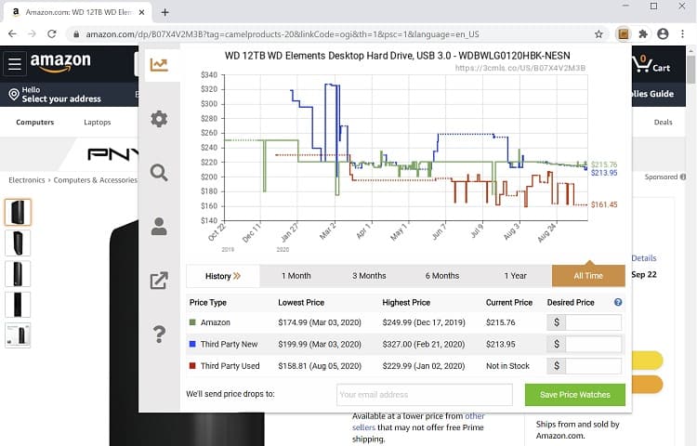Click the Amazon logo
Screen dimensions: 697x446
[60, 62]
